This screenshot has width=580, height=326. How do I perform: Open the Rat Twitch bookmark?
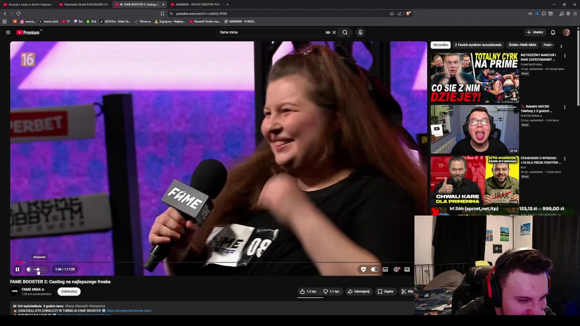(78, 21)
